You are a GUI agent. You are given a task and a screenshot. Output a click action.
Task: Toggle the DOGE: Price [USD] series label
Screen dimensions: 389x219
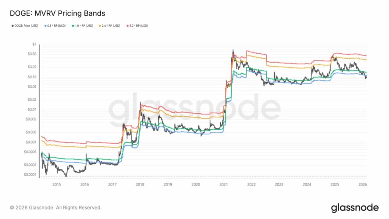click(27, 26)
